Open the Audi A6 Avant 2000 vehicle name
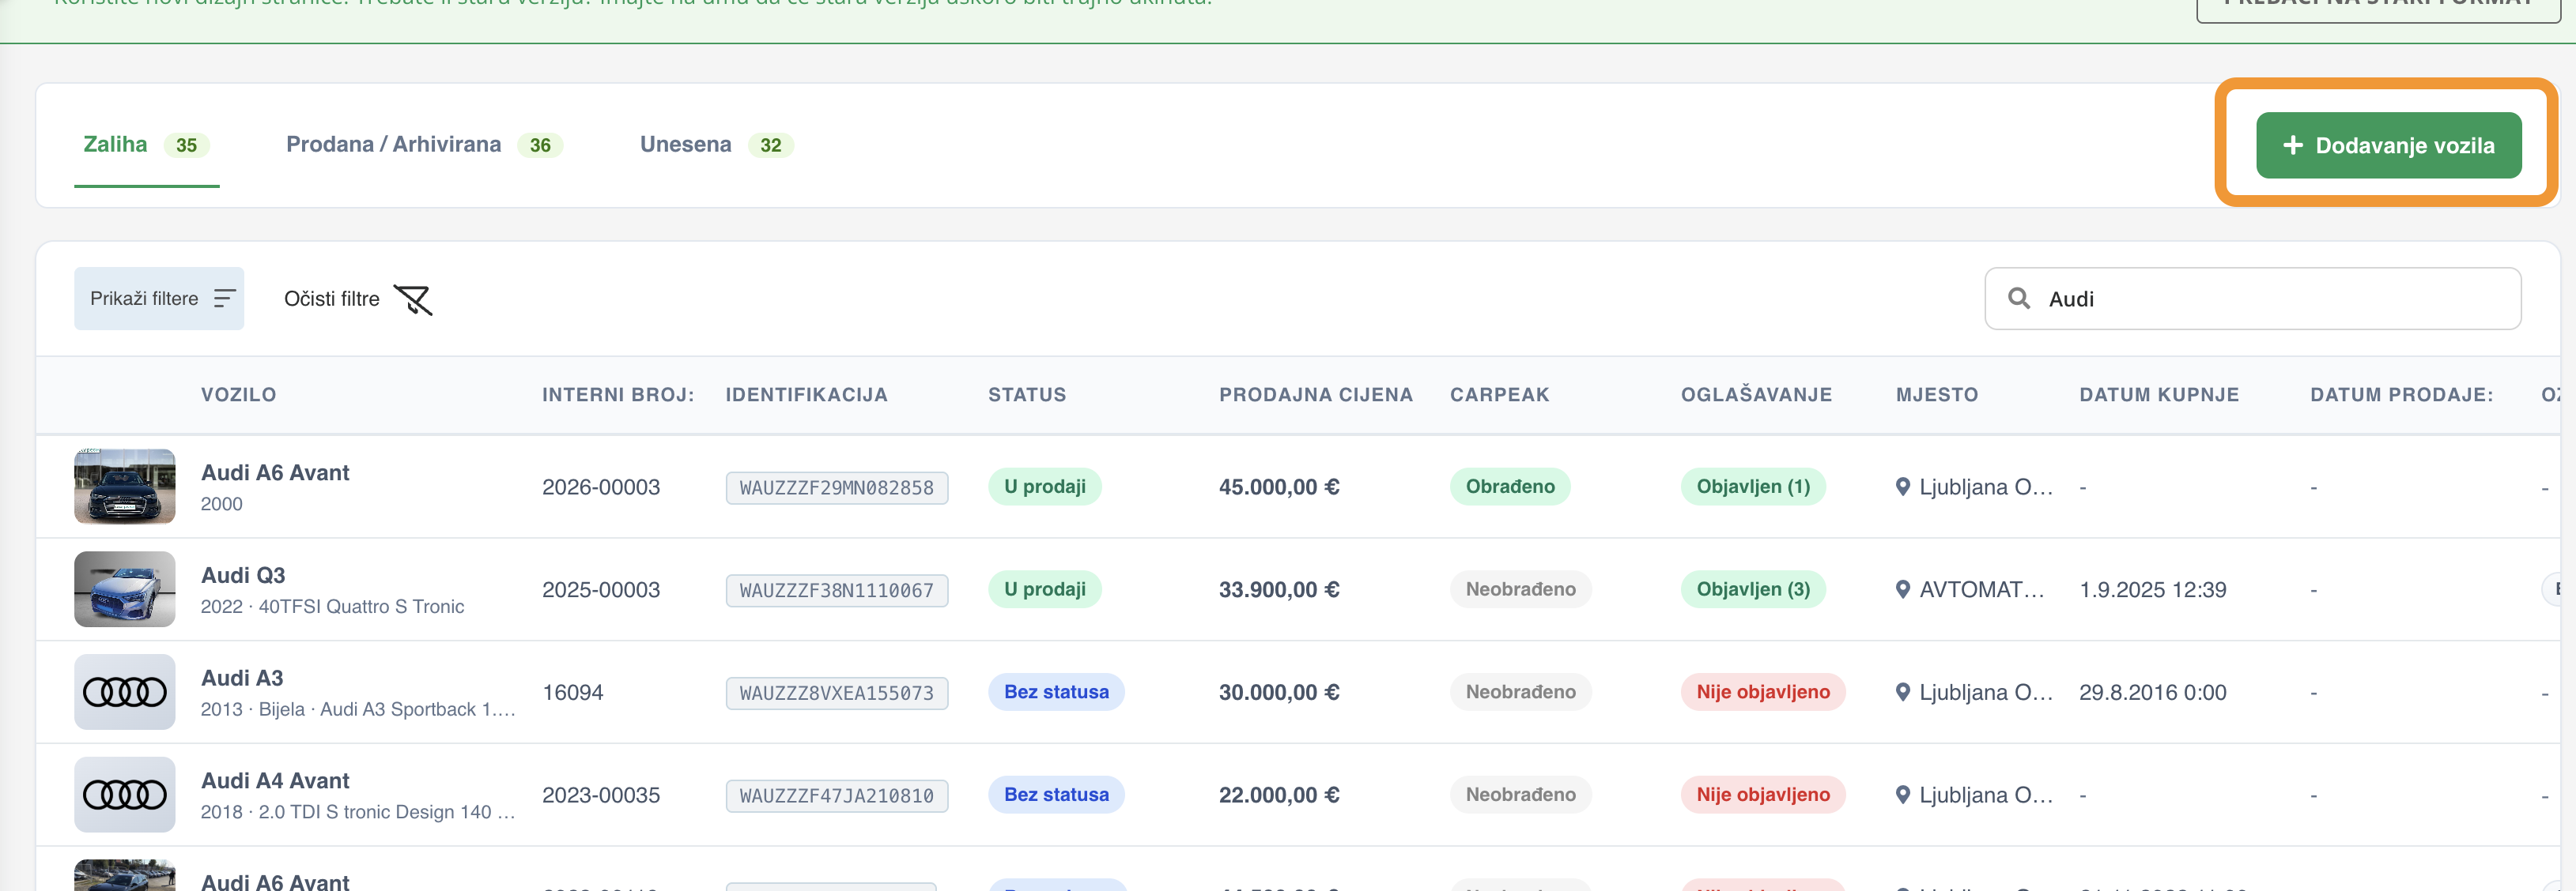 (275, 472)
